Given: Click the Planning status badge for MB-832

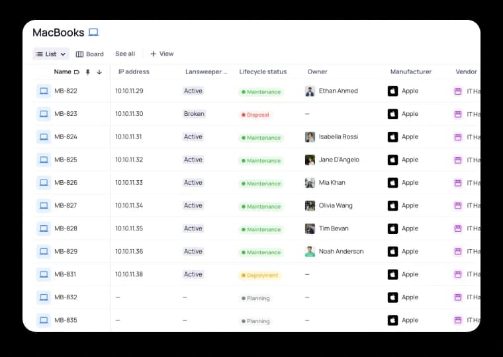Looking at the screenshot, I should pyautogui.click(x=255, y=298).
